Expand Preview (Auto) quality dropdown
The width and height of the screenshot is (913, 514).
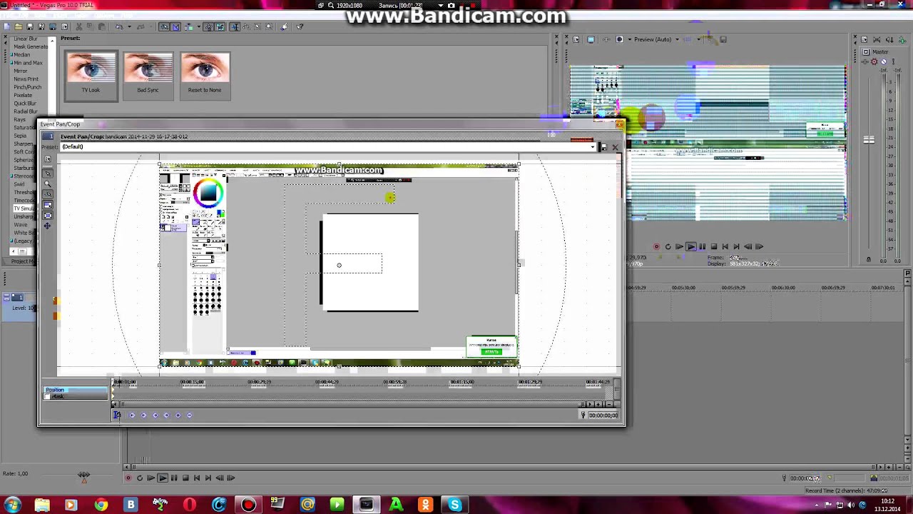pos(677,39)
